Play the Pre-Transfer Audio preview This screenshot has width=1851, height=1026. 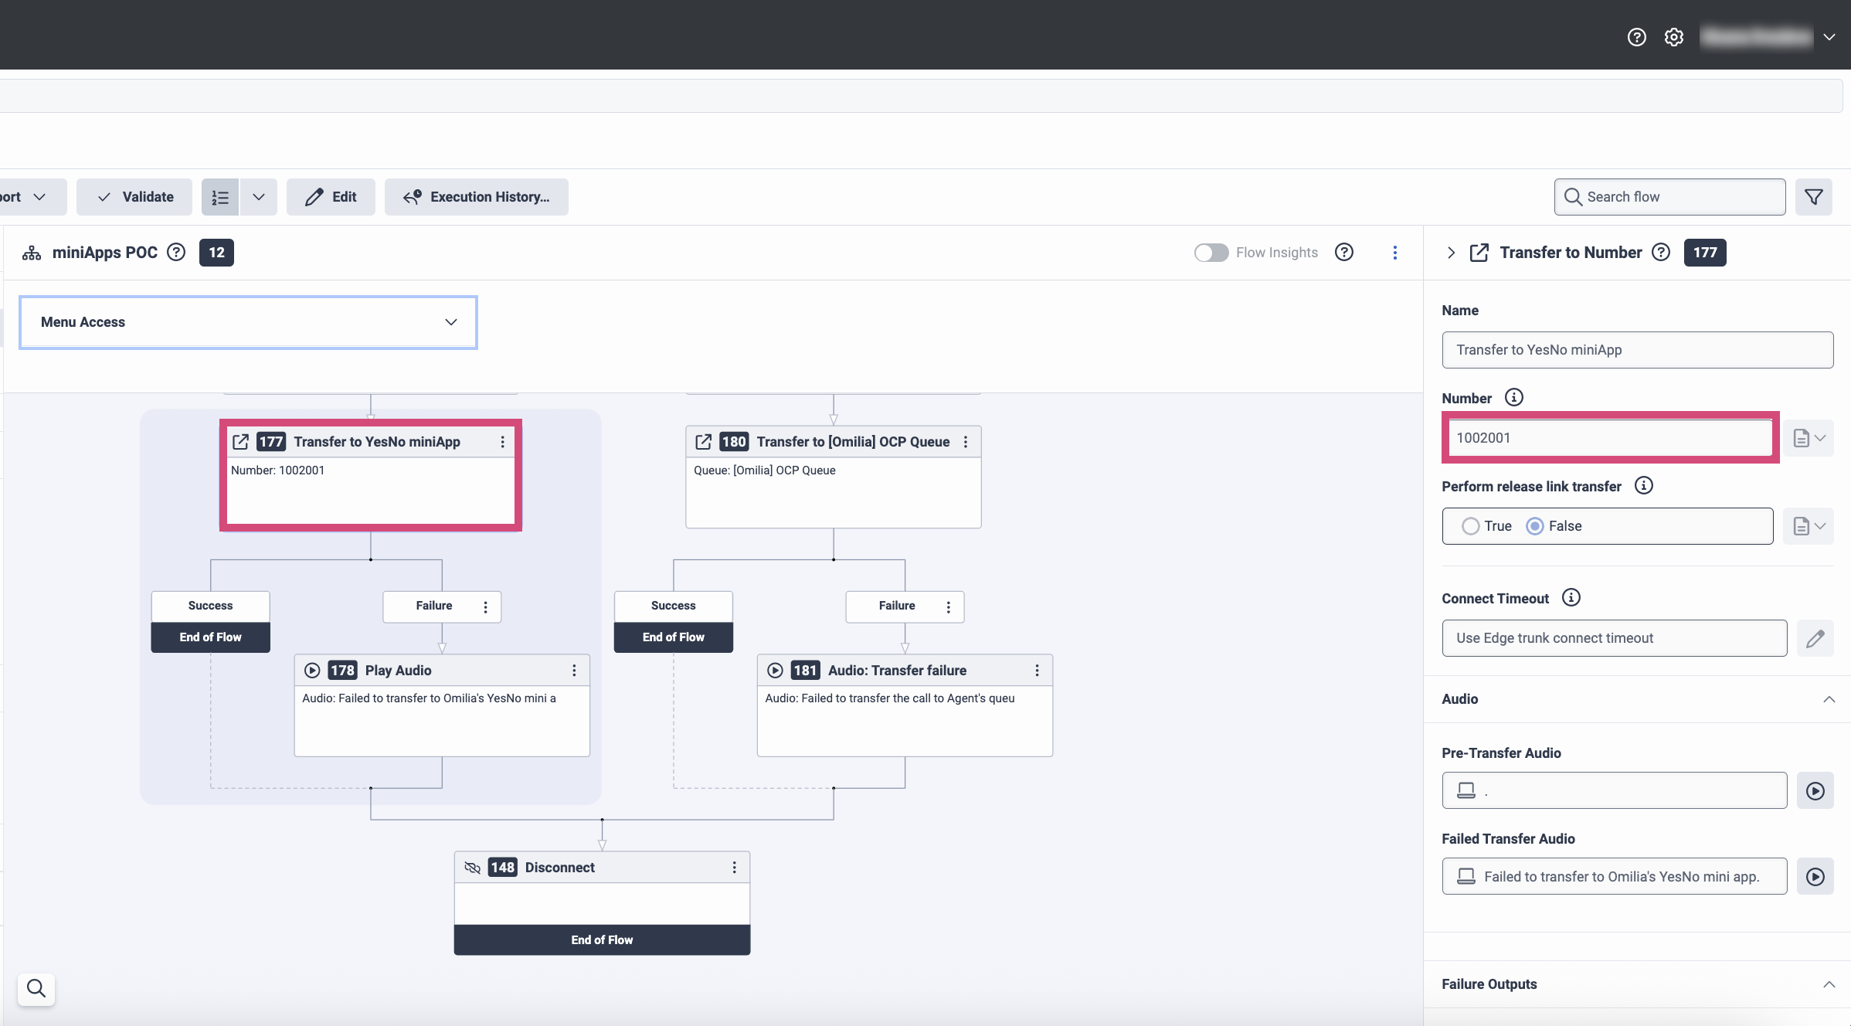click(1815, 791)
